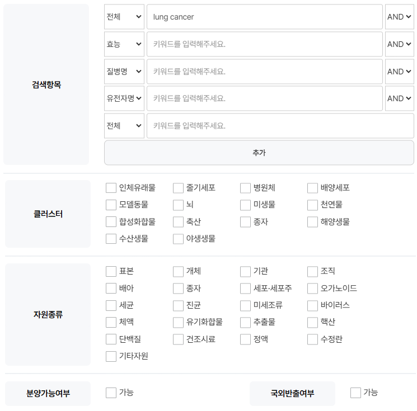Check the 진균 resource type checkbox
The width and height of the screenshot is (417, 411).
(x=178, y=305)
